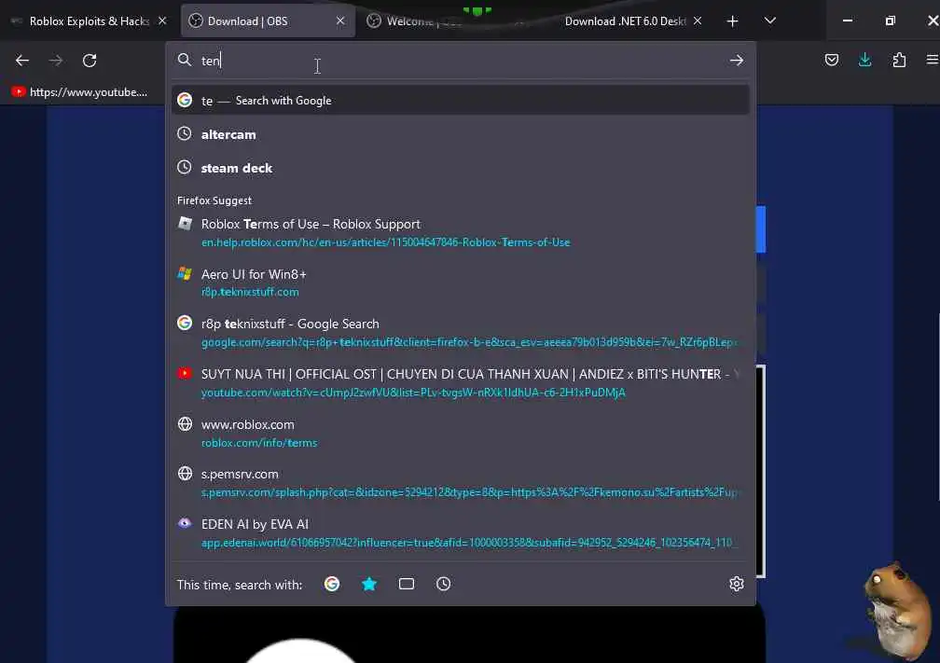This screenshot has height=663, width=940.
Task: Close the Roblox Exploits & Hacks tab
Action: coord(162,21)
